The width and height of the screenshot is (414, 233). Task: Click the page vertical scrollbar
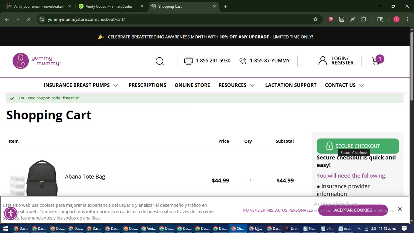[412, 66]
